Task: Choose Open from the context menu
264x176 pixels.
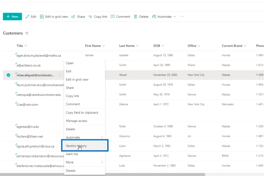Action: pyautogui.click(x=84, y=63)
